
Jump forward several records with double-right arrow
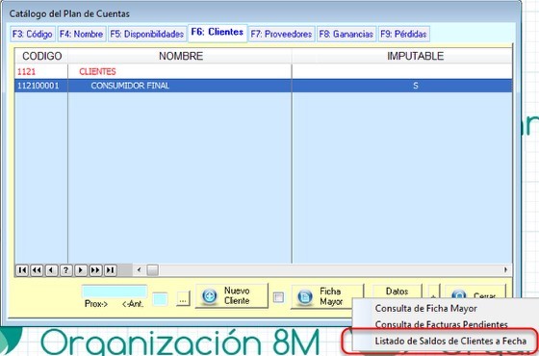95,270
